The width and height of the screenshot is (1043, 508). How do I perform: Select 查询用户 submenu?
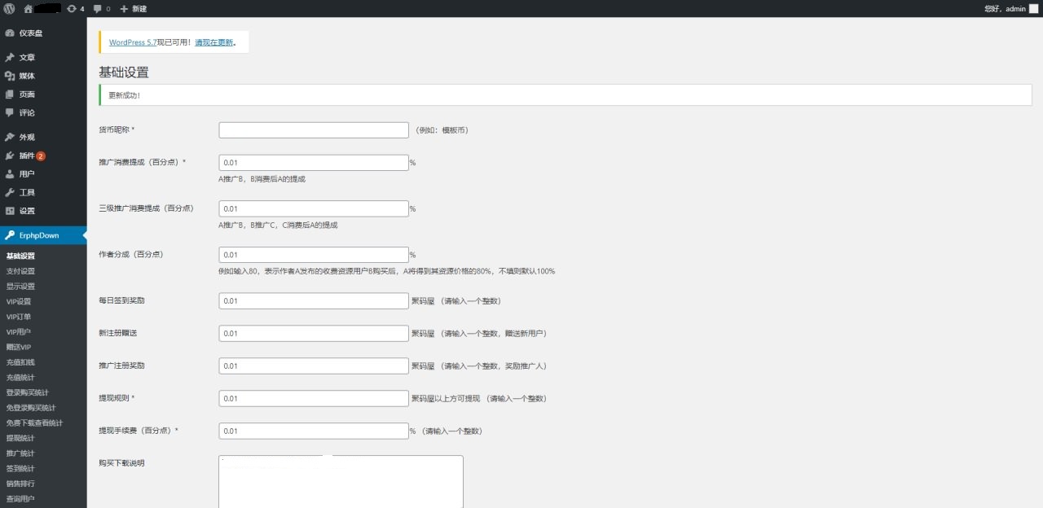point(20,499)
